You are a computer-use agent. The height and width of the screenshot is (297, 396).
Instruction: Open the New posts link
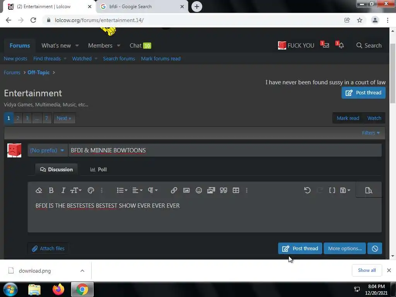point(15,59)
